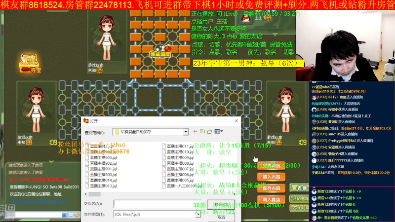
Task: Click the 调入布局 button
Action: pos(271,177)
